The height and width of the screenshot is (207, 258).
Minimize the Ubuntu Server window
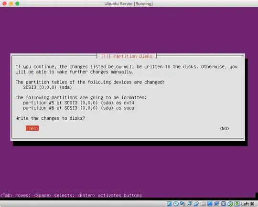pos(11,3)
